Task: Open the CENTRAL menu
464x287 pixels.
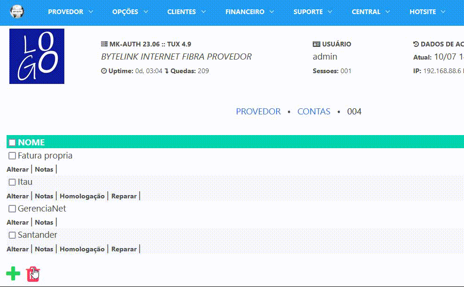Action: (371, 12)
